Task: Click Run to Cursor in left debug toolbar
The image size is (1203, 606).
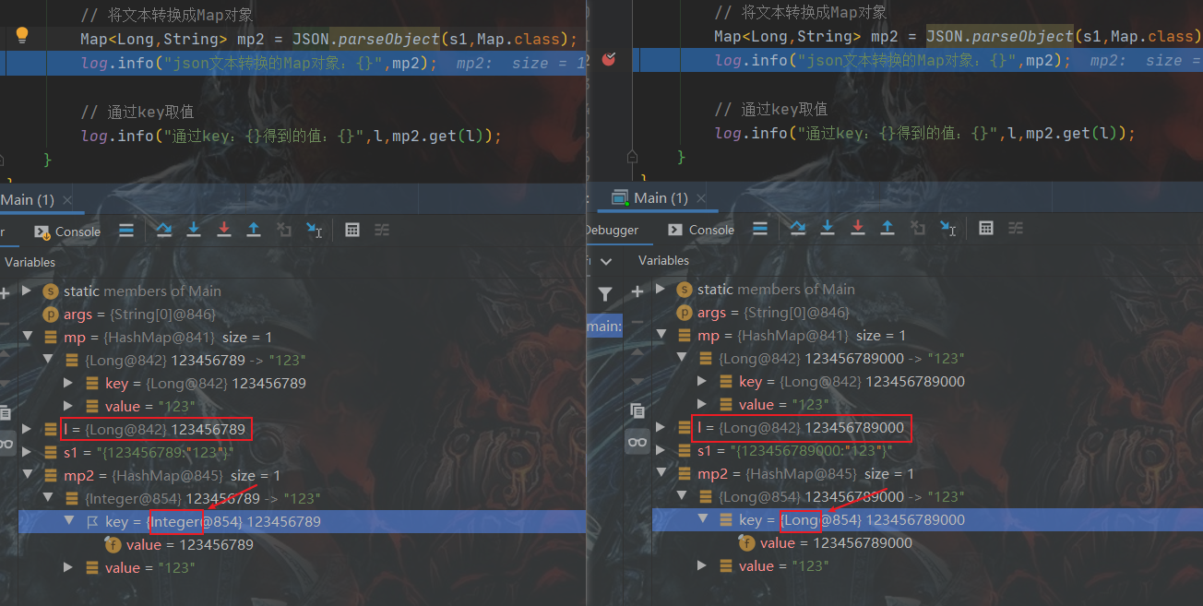Action: [315, 230]
